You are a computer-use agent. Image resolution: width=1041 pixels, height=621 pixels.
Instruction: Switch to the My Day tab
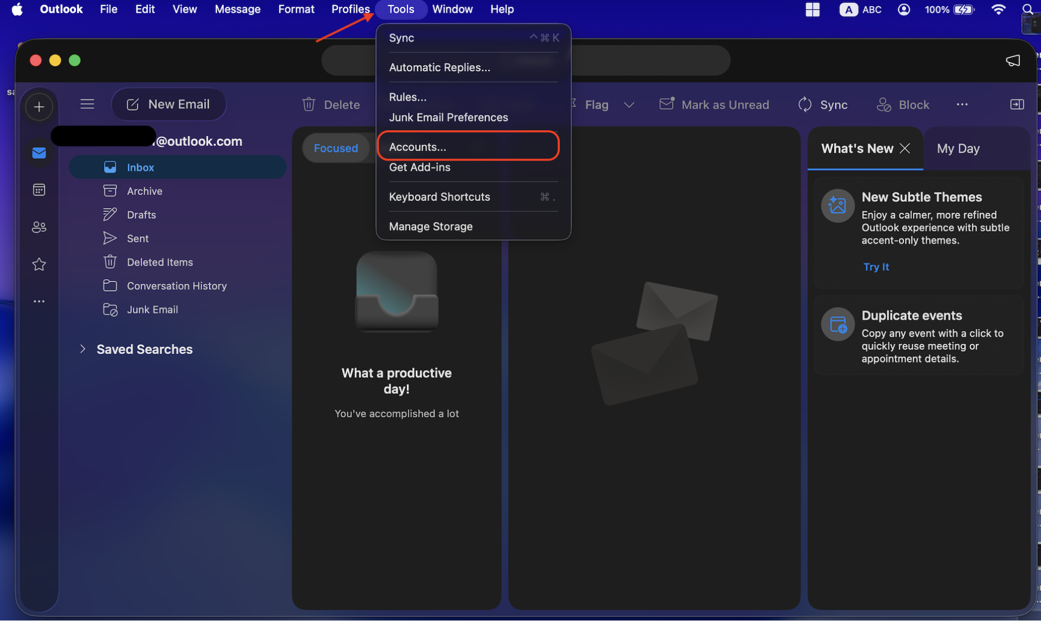pyautogui.click(x=958, y=148)
